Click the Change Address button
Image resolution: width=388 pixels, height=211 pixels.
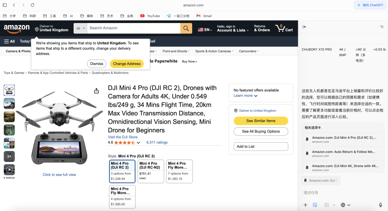[127, 64]
